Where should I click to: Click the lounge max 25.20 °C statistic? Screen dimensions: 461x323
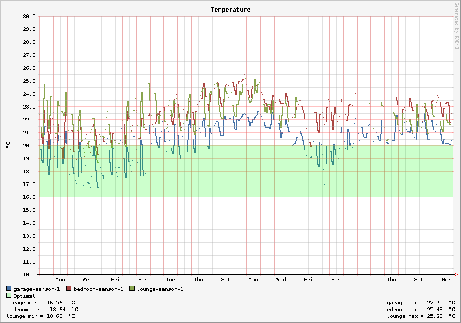tap(420, 316)
